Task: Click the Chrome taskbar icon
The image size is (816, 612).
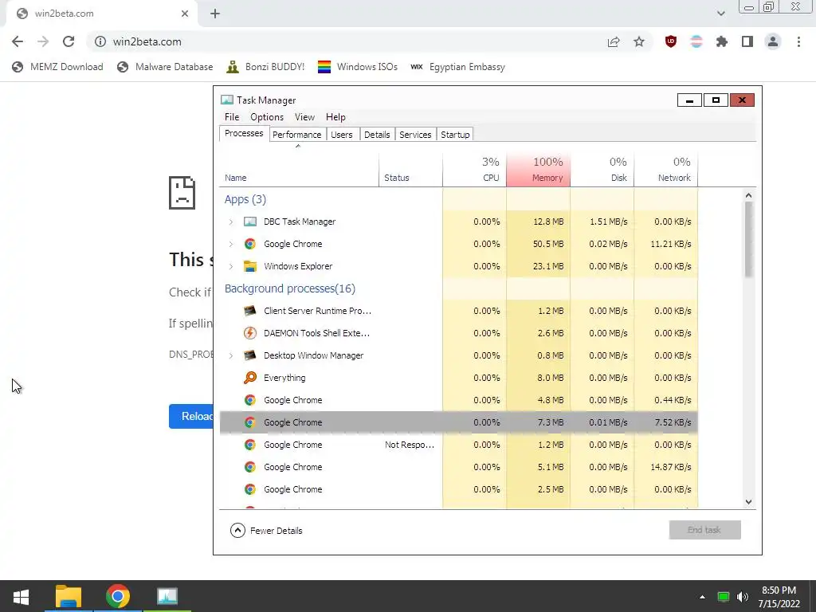Action: pos(118,596)
